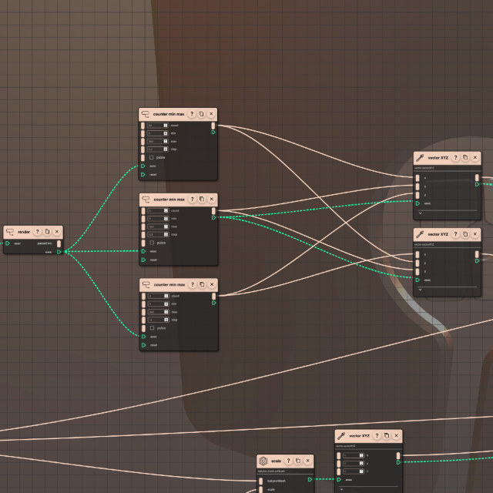This screenshot has height=493, width=493.
Task: Click the exec input port on the middle counter
Action: (x=144, y=251)
